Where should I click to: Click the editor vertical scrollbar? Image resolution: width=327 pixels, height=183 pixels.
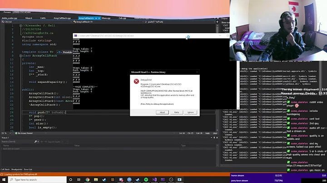pos(217,77)
